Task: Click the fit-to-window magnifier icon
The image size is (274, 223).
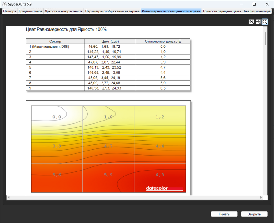Action: [x=265, y=22]
